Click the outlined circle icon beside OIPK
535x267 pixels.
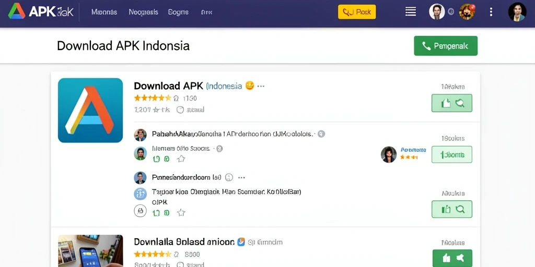[140, 211]
